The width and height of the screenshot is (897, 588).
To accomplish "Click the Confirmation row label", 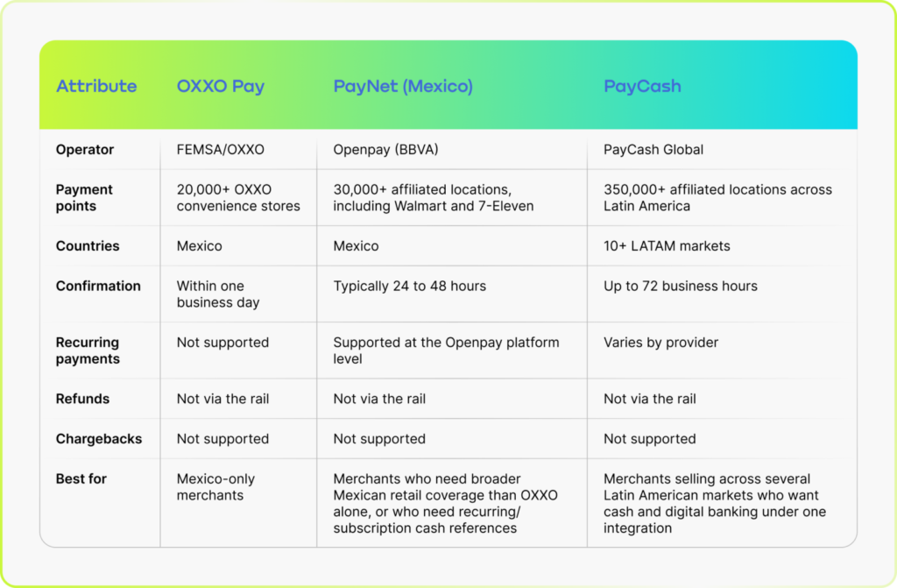I will pyautogui.click(x=98, y=286).
